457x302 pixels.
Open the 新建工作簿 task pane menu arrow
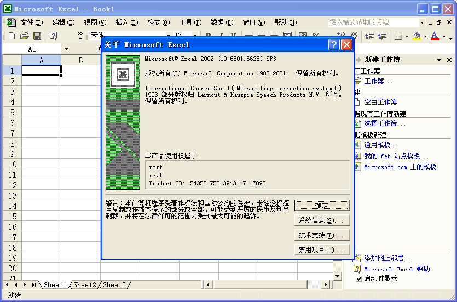tap(439, 60)
